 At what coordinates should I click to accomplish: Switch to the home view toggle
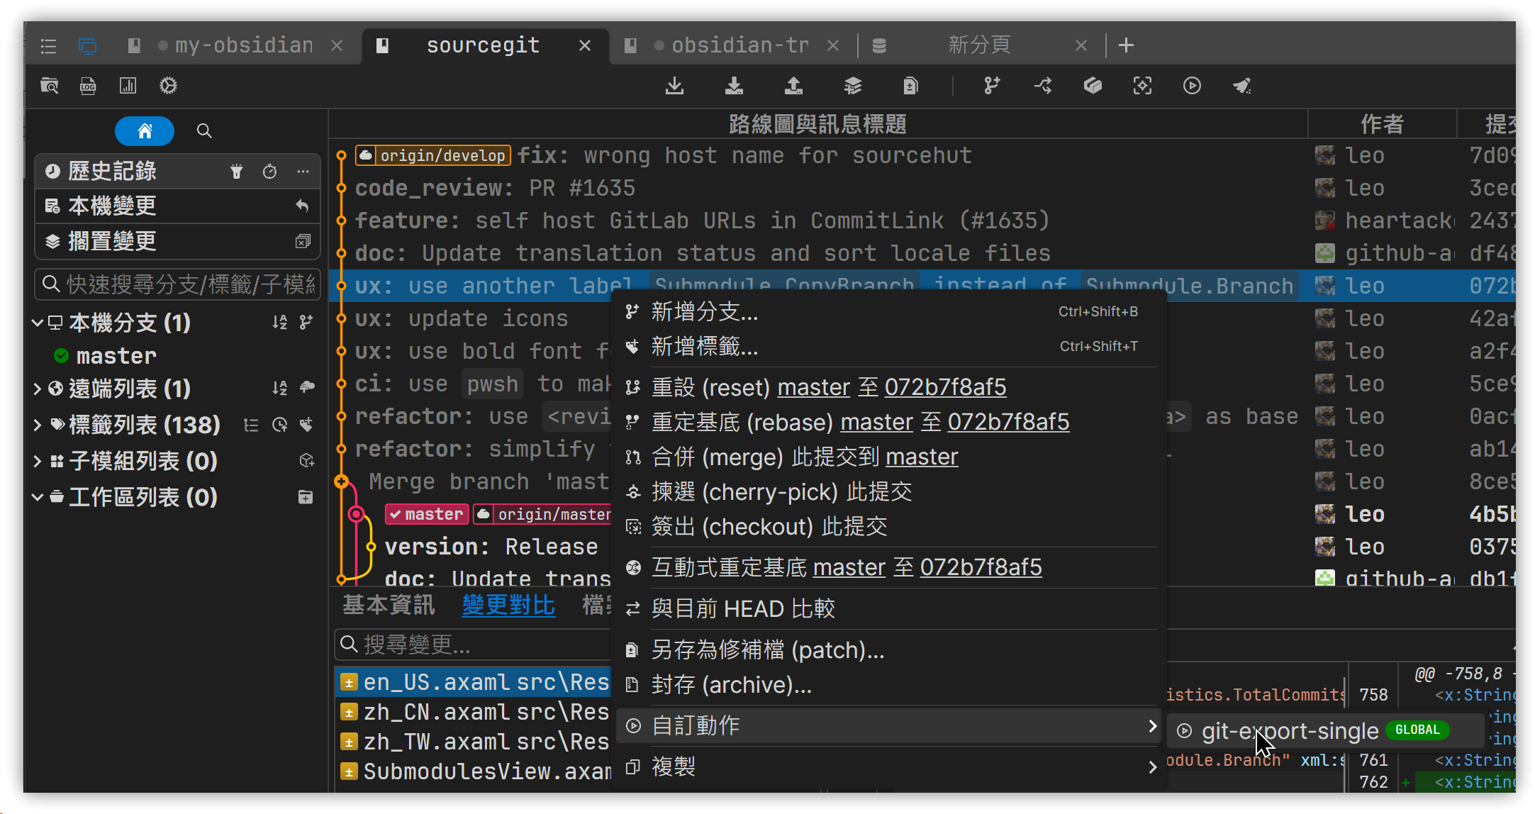(145, 130)
